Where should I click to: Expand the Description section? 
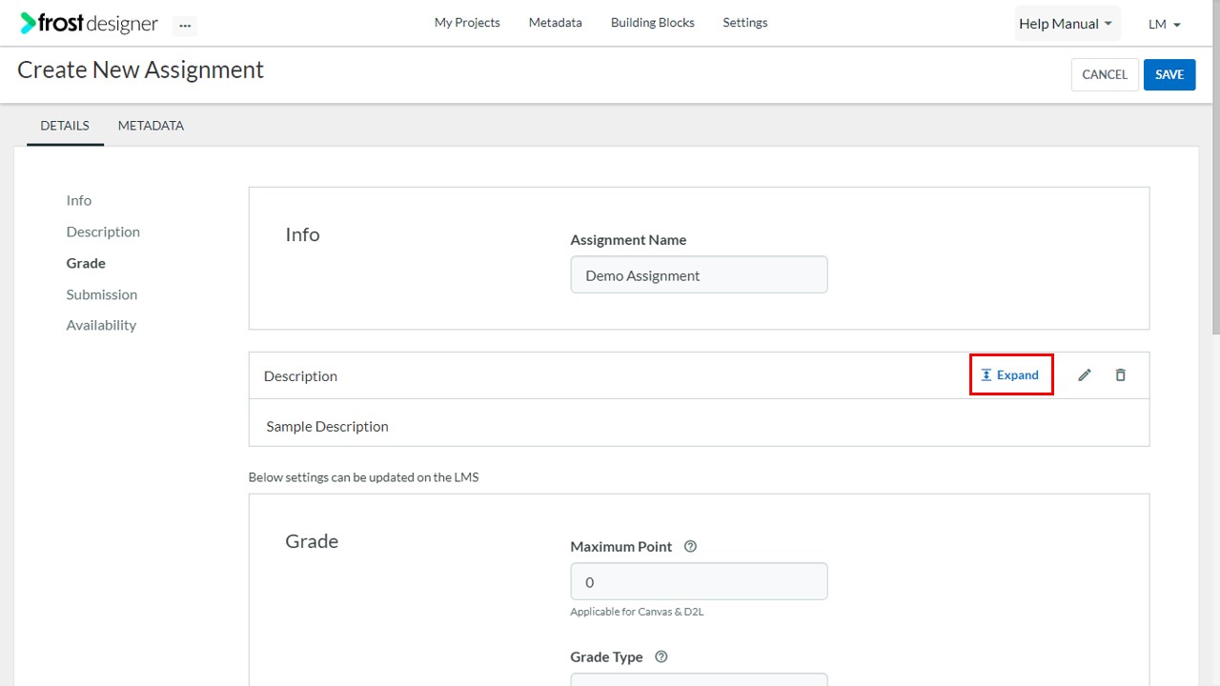point(1010,374)
